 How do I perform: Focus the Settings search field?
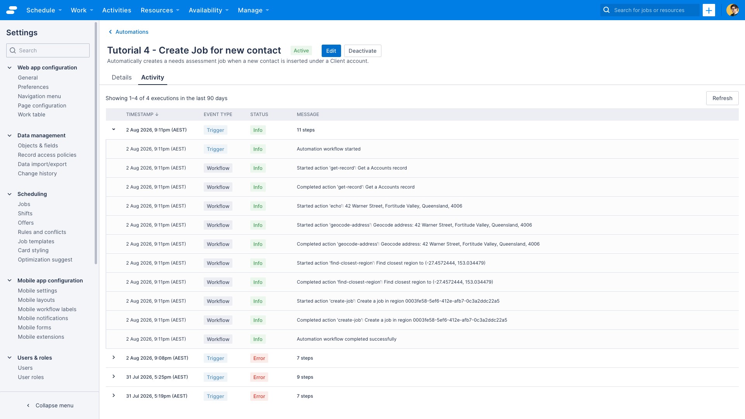click(x=48, y=50)
